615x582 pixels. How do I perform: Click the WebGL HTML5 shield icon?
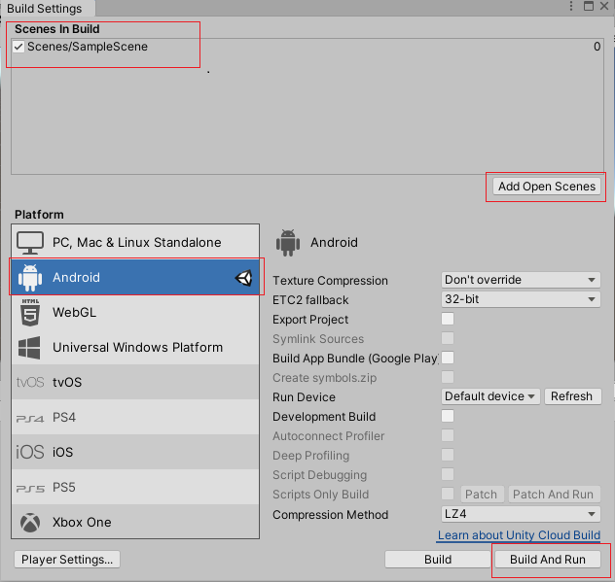coord(30,313)
